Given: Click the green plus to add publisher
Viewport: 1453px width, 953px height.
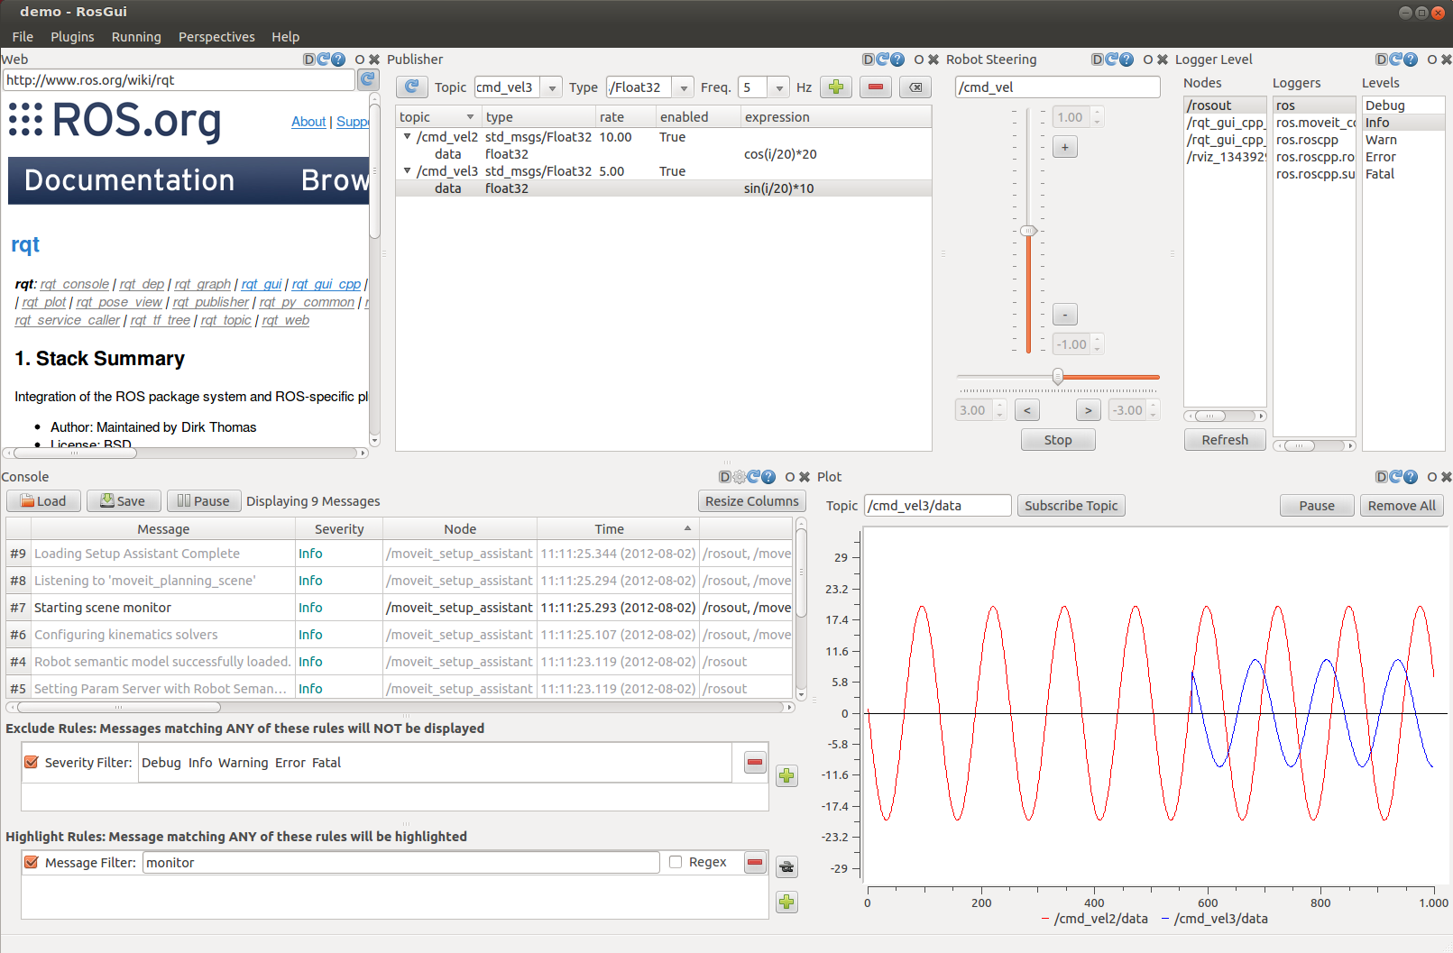Looking at the screenshot, I should pyautogui.click(x=836, y=87).
